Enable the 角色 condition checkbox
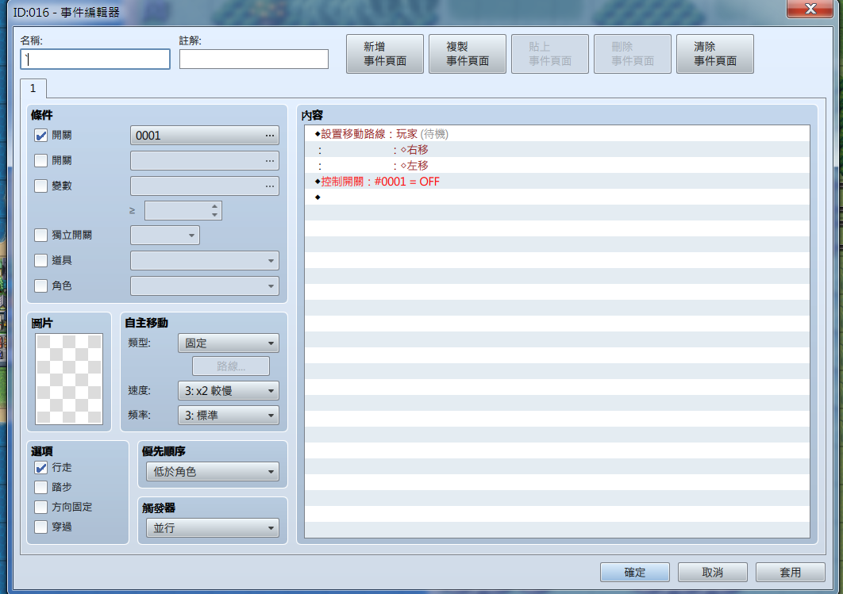843x594 pixels. pyautogui.click(x=40, y=286)
